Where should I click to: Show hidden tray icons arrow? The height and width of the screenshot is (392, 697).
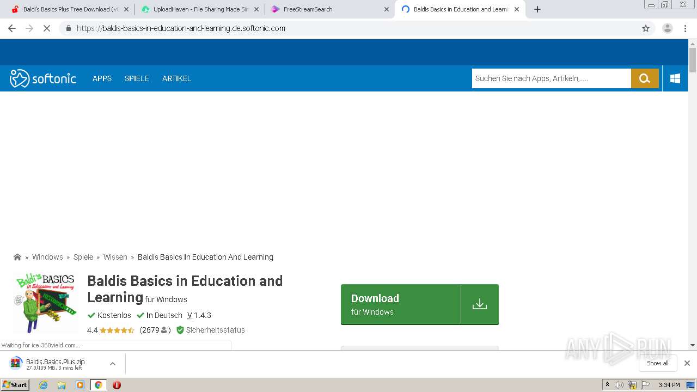[x=607, y=385]
